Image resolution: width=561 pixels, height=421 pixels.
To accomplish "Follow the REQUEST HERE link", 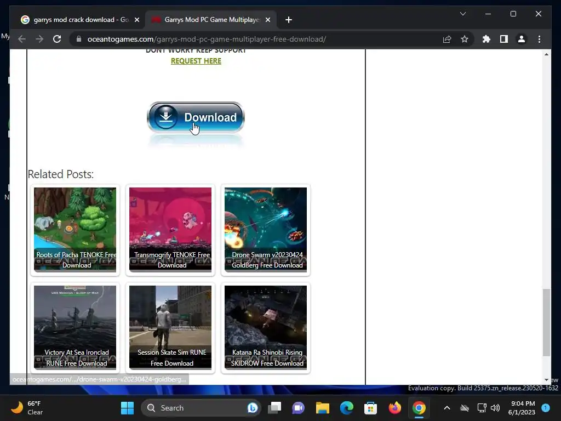I will point(196,61).
